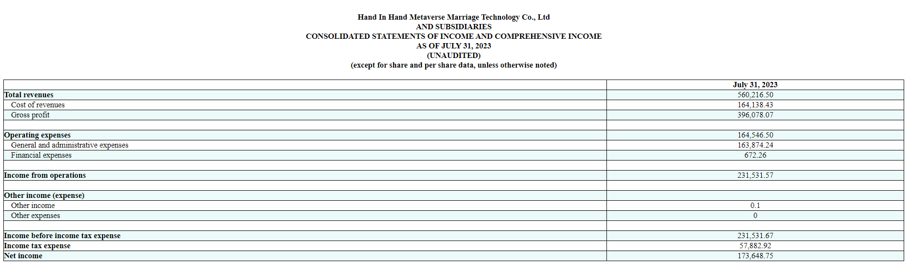Click the Other income (expense) heading
Viewport: 908px width, 264px height.
(x=44, y=195)
